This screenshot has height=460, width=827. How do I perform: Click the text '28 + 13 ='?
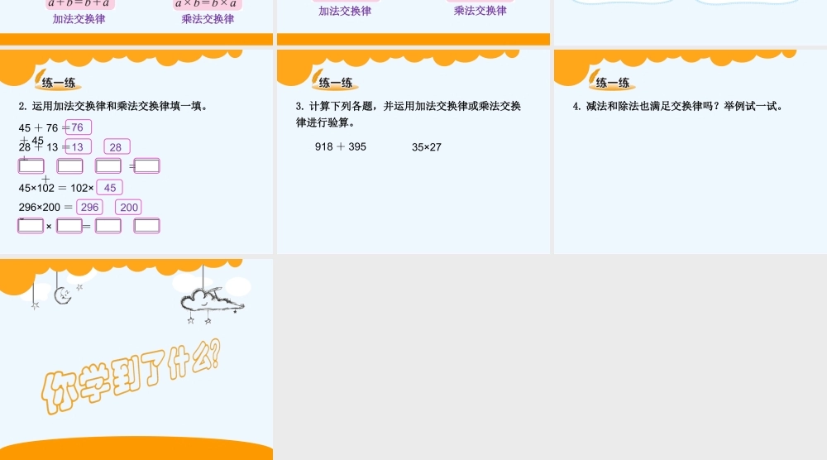click(x=44, y=147)
